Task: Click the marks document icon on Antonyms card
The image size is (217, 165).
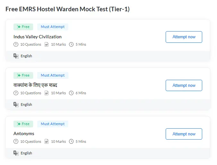Action: [47, 142]
